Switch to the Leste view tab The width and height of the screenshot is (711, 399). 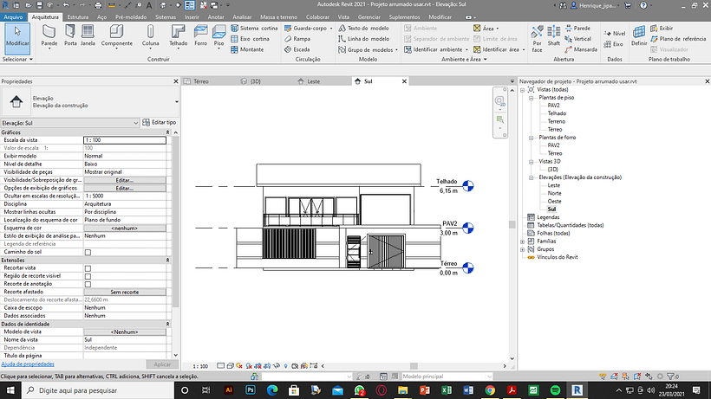pos(313,80)
